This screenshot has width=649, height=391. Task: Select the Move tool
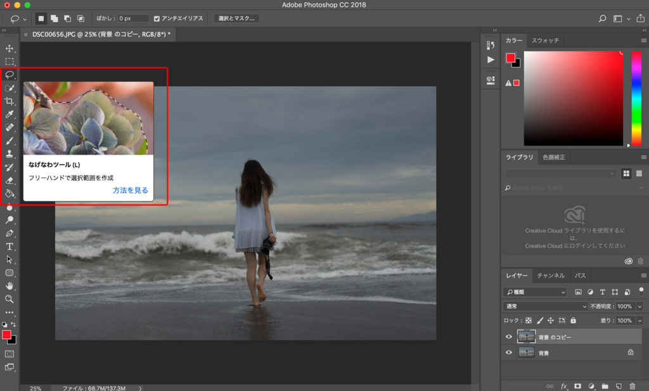(x=10, y=48)
